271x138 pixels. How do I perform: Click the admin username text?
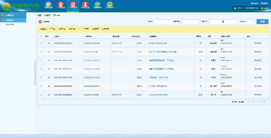pyautogui.click(x=240, y=8)
